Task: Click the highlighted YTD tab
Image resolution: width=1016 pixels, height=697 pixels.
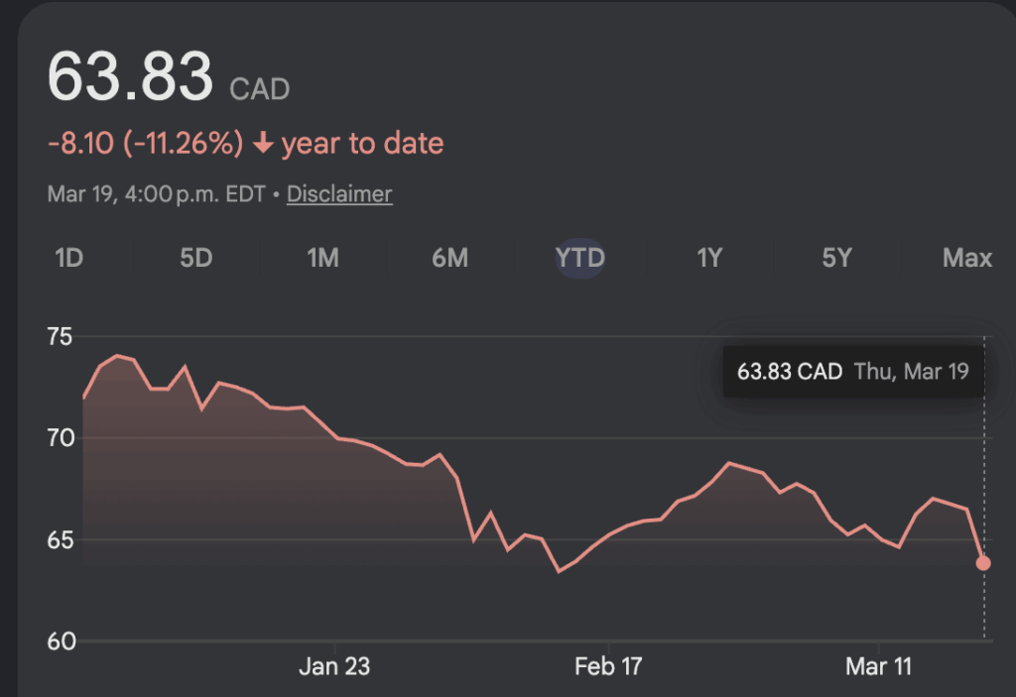Action: click(x=579, y=258)
